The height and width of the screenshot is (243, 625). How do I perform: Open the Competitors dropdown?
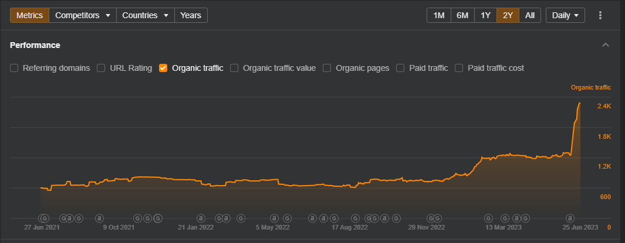click(x=83, y=15)
